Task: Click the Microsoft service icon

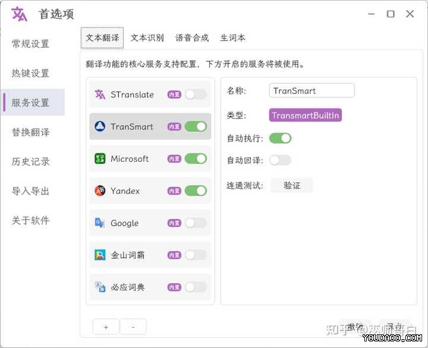Action: pos(100,158)
